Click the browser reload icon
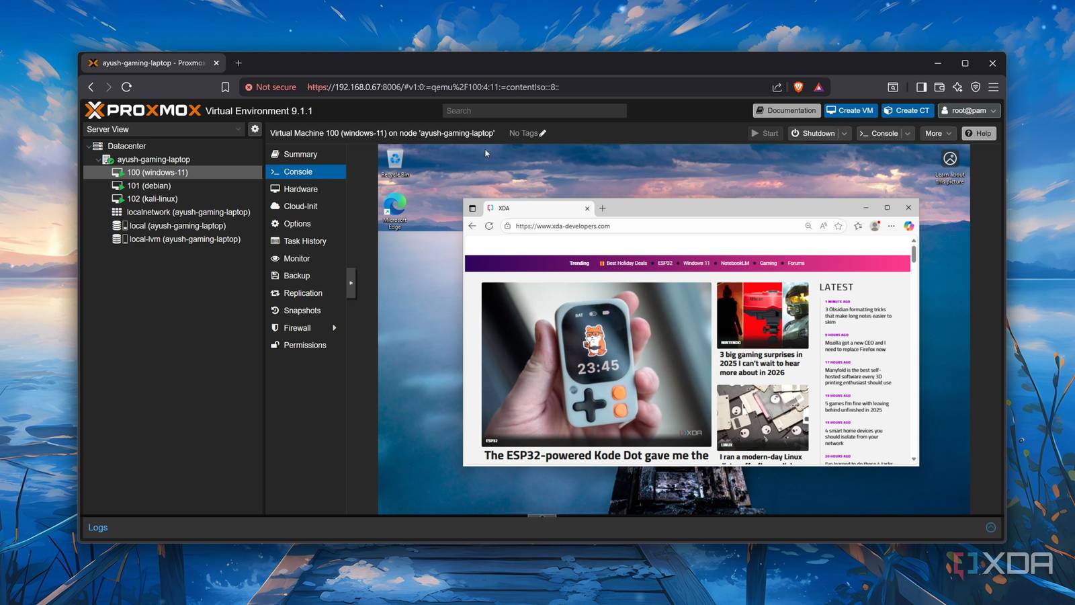 126,87
